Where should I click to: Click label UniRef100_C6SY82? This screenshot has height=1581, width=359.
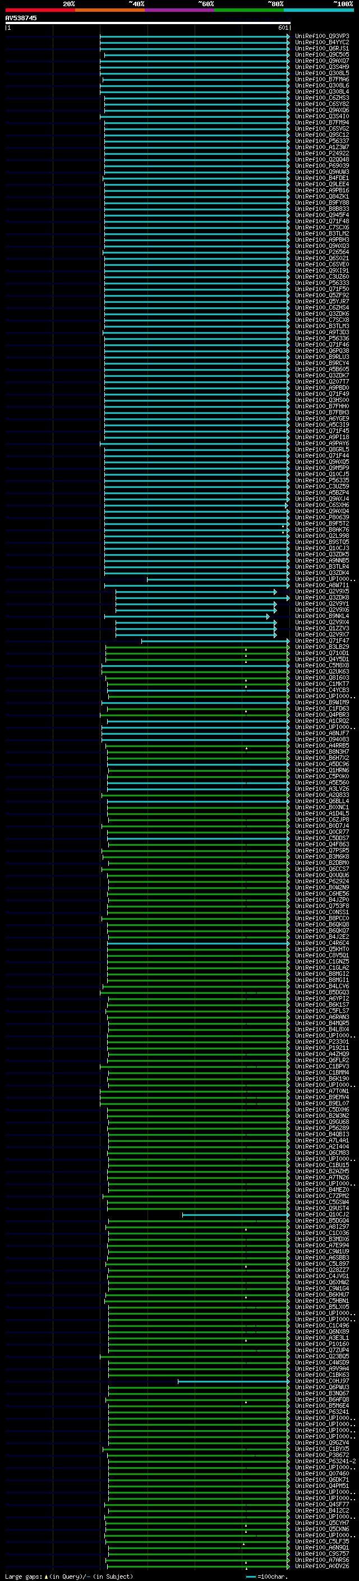click(x=321, y=104)
